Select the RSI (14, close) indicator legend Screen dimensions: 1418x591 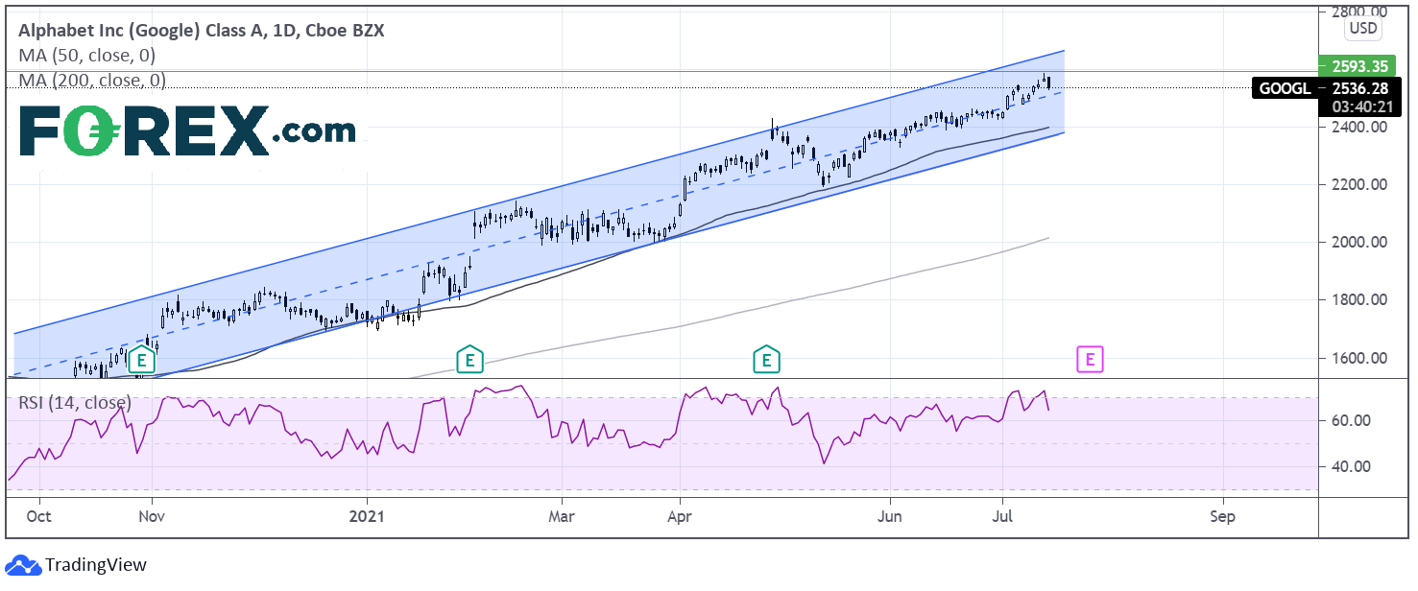click(x=75, y=403)
